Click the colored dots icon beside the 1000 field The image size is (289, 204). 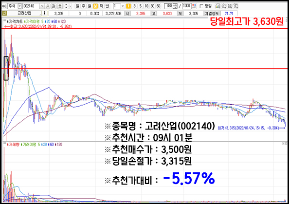(x=194, y=6)
